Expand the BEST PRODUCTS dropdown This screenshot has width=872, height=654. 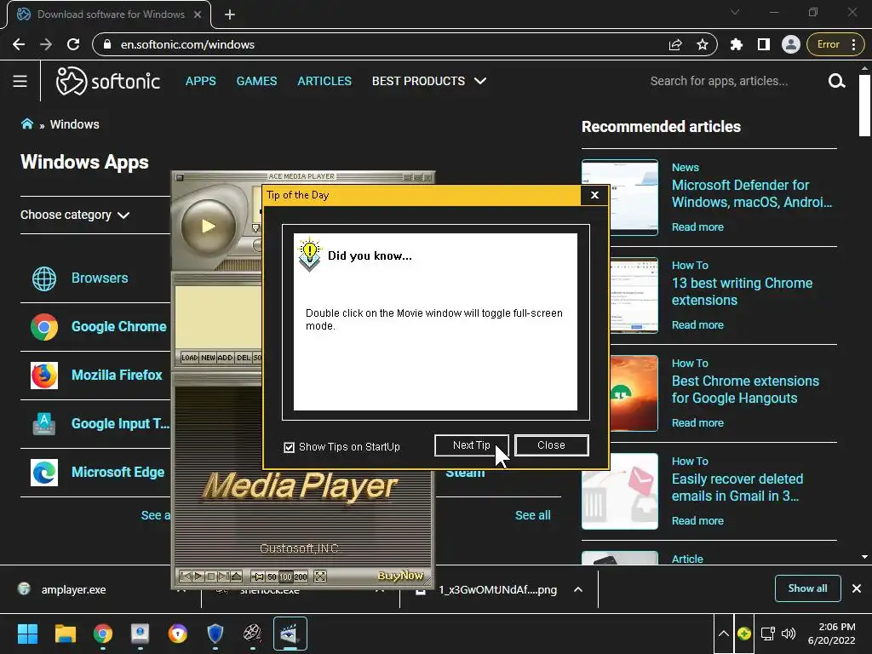click(429, 81)
